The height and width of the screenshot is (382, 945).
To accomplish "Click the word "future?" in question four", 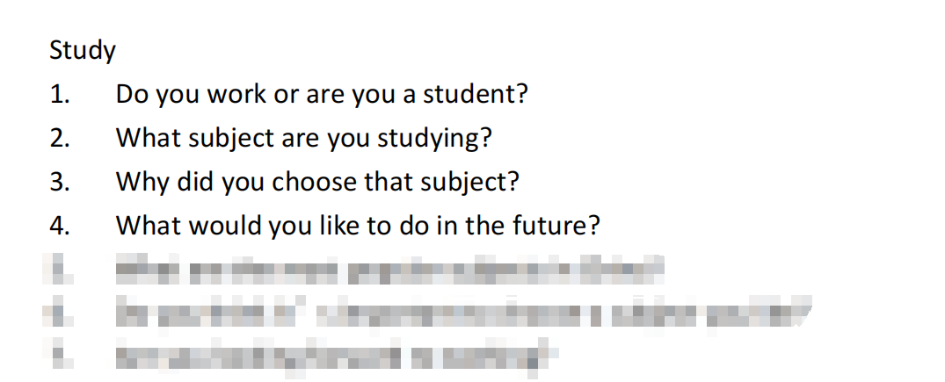I will [556, 226].
